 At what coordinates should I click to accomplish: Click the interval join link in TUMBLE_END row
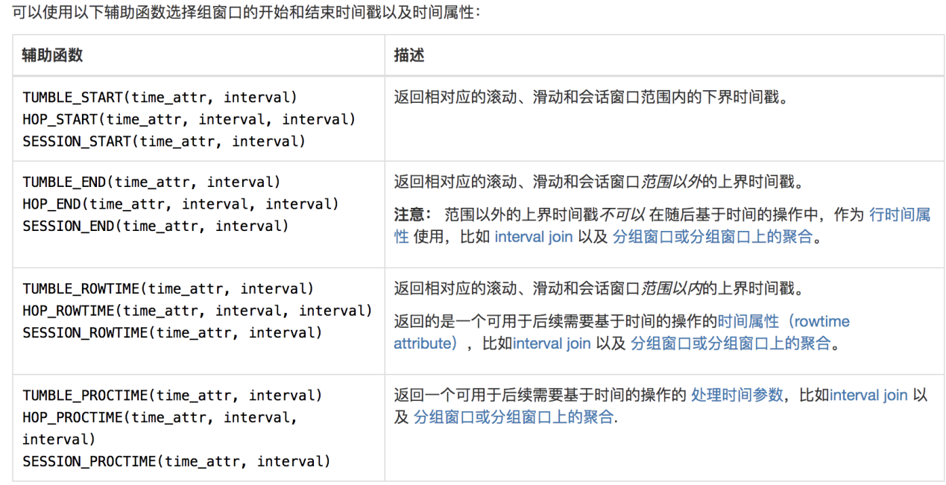coord(534,237)
